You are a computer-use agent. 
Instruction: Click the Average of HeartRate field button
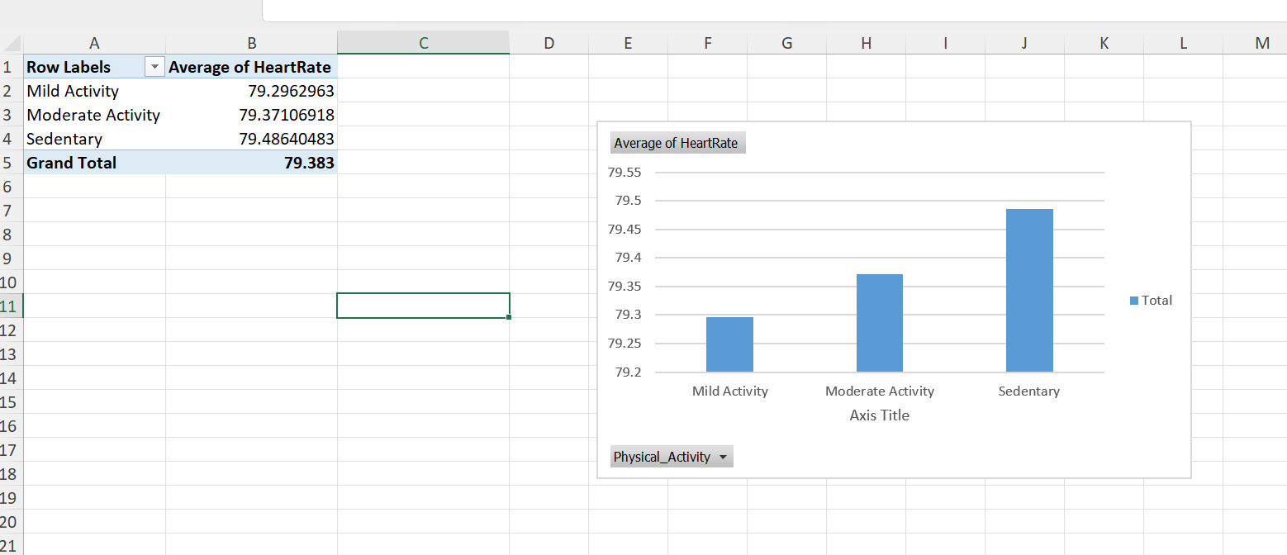[x=677, y=142]
